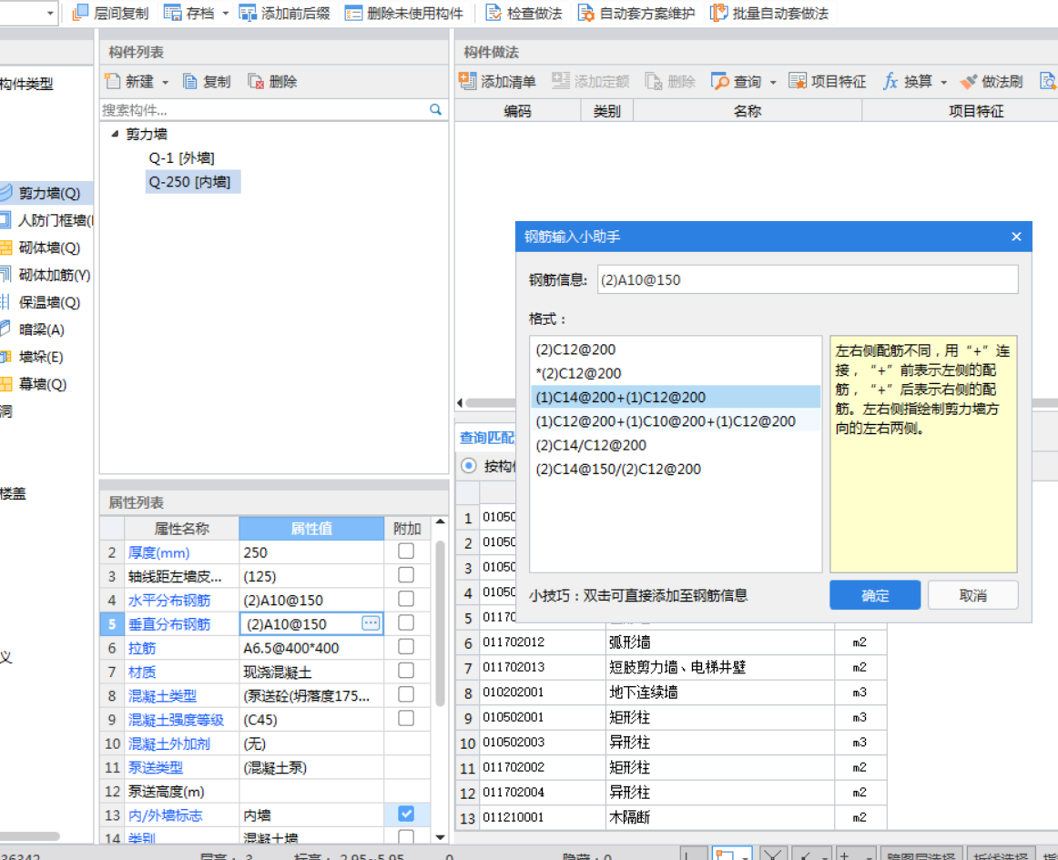Click the 层间复制 toolbar icon

(x=80, y=13)
